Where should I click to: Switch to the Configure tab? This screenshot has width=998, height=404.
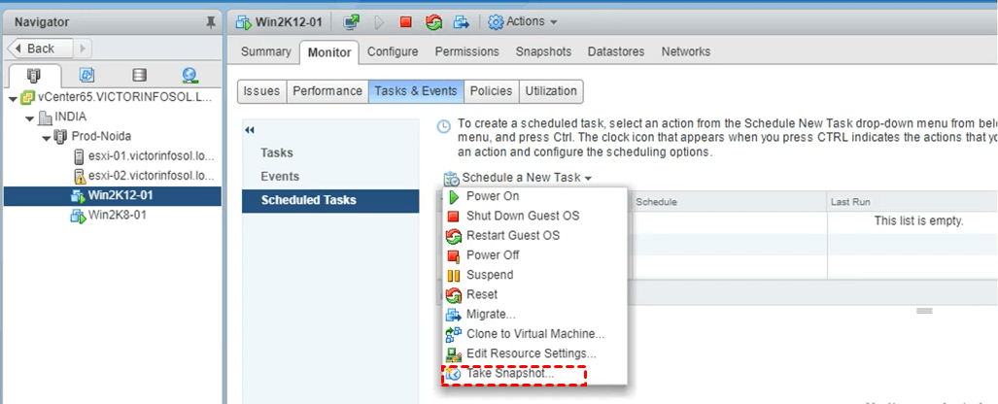coord(393,52)
